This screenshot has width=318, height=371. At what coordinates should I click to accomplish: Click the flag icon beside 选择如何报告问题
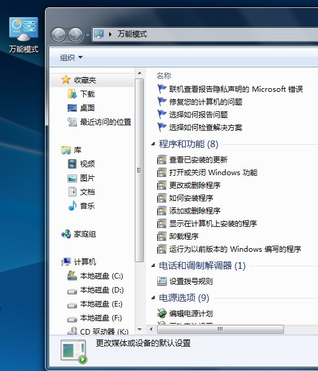(x=162, y=114)
